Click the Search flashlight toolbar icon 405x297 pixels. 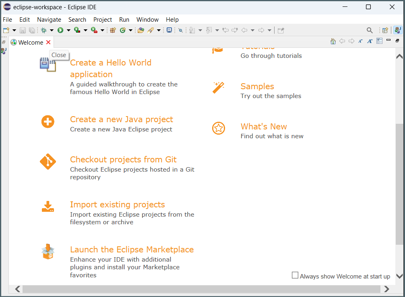(151, 31)
